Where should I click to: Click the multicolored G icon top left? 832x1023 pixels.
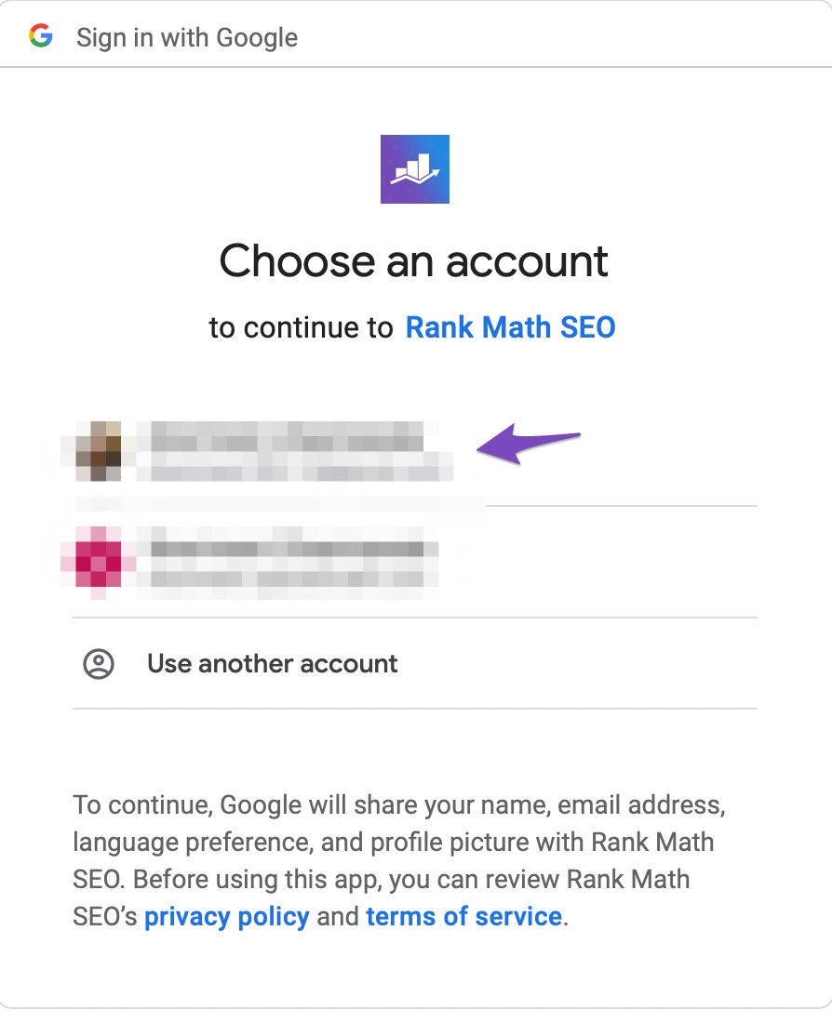[41, 35]
